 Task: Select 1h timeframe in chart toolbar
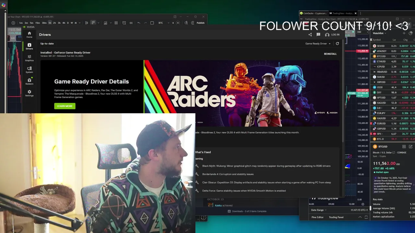tap(50, 23)
